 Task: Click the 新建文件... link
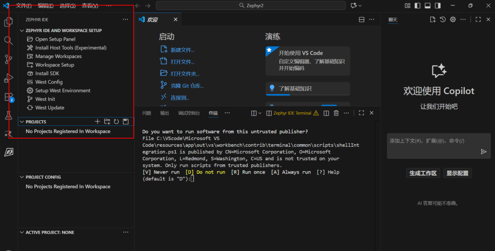tap(182, 50)
